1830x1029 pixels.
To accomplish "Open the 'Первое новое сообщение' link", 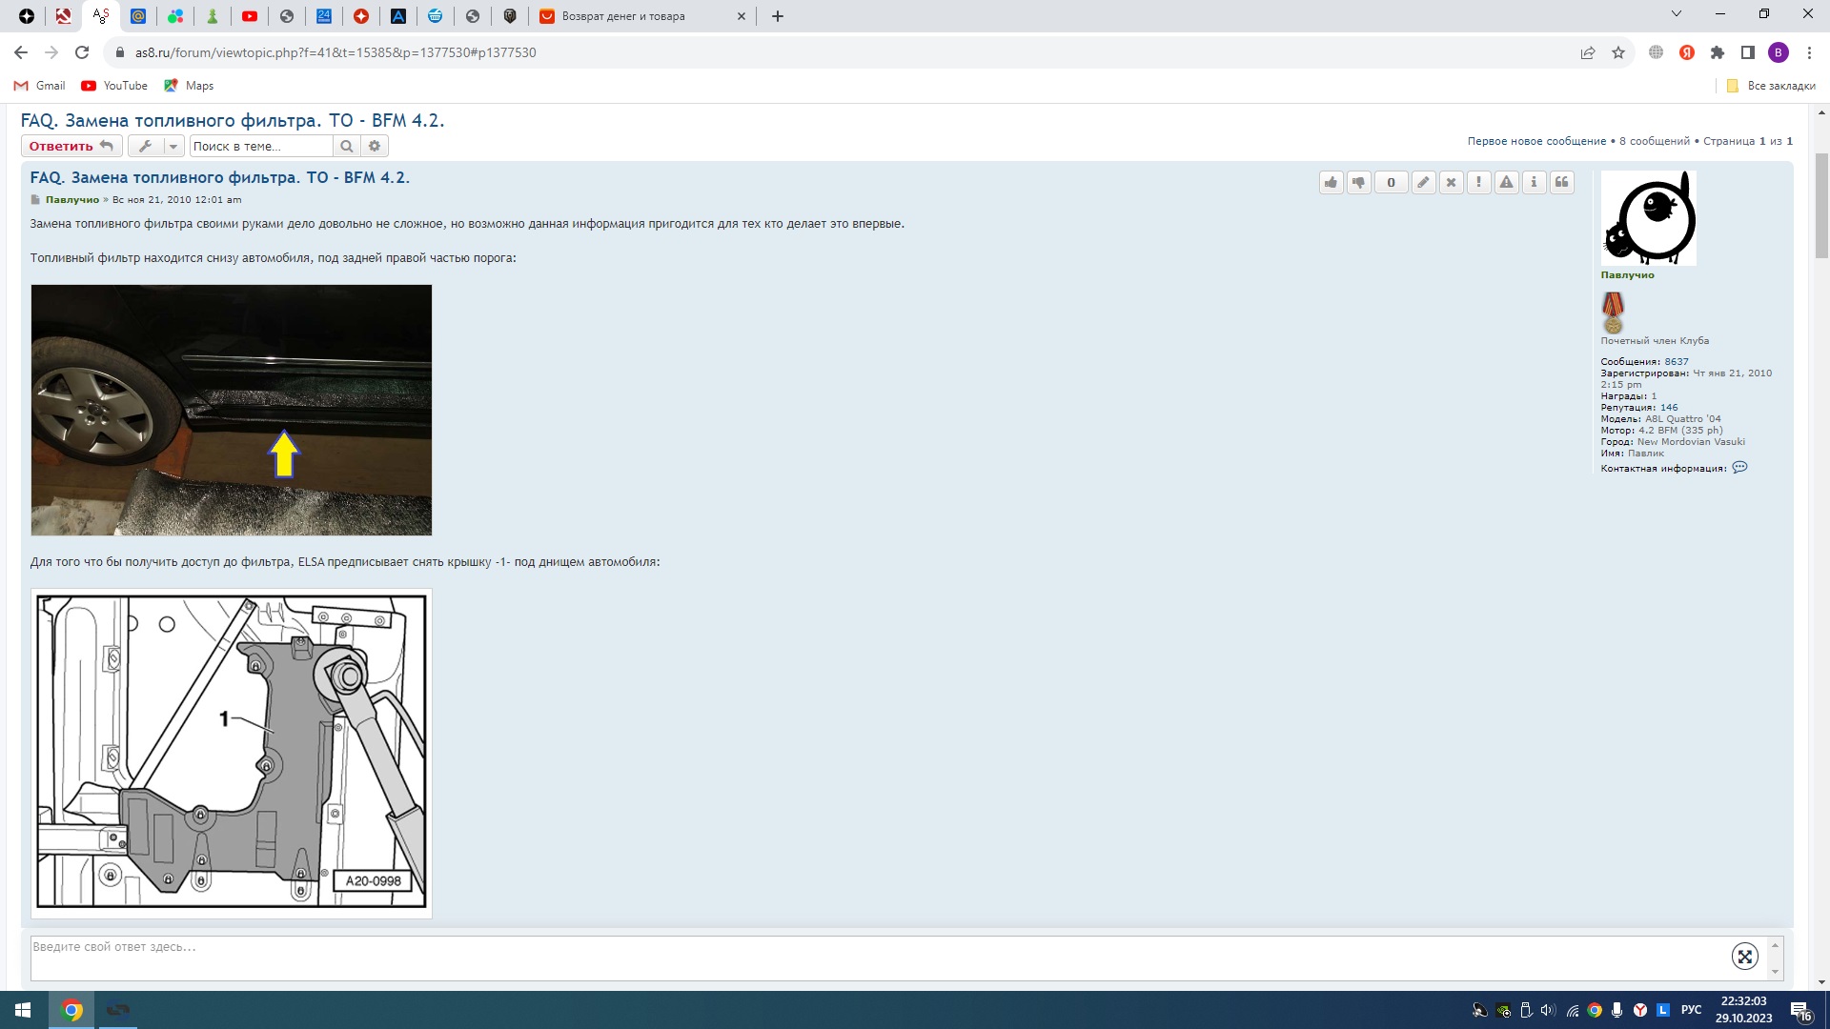I will coord(1536,141).
